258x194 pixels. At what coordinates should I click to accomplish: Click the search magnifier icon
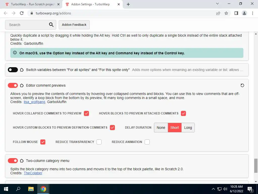pos(51,25)
